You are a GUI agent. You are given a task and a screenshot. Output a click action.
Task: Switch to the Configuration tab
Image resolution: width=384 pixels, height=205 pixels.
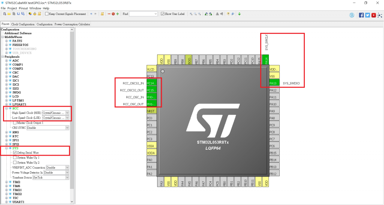[x=45, y=24]
